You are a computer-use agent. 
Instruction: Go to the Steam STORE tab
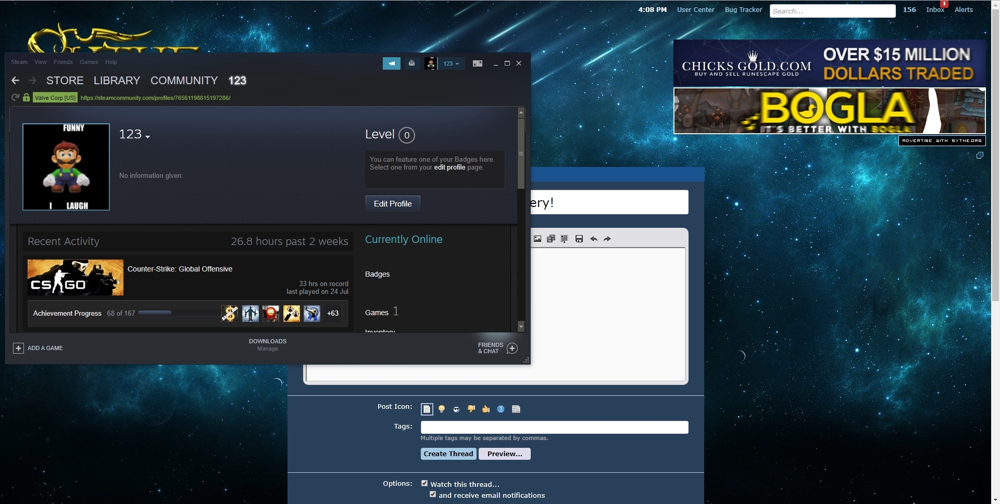[x=65, y=81]
